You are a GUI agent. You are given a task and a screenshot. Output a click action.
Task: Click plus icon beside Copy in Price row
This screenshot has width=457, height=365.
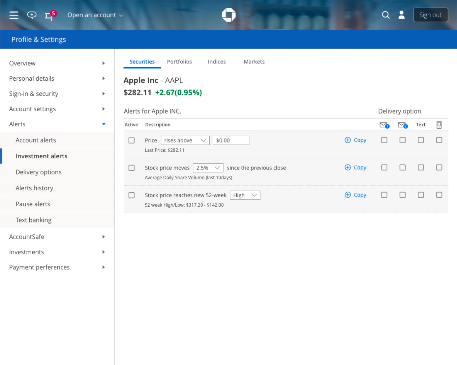(x=348, y=140)
